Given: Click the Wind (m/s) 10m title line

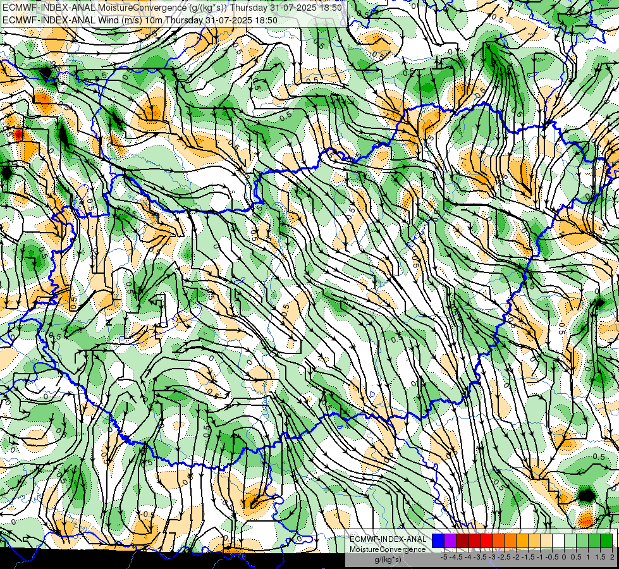Looking at the screenshot, I should [140, 20].
